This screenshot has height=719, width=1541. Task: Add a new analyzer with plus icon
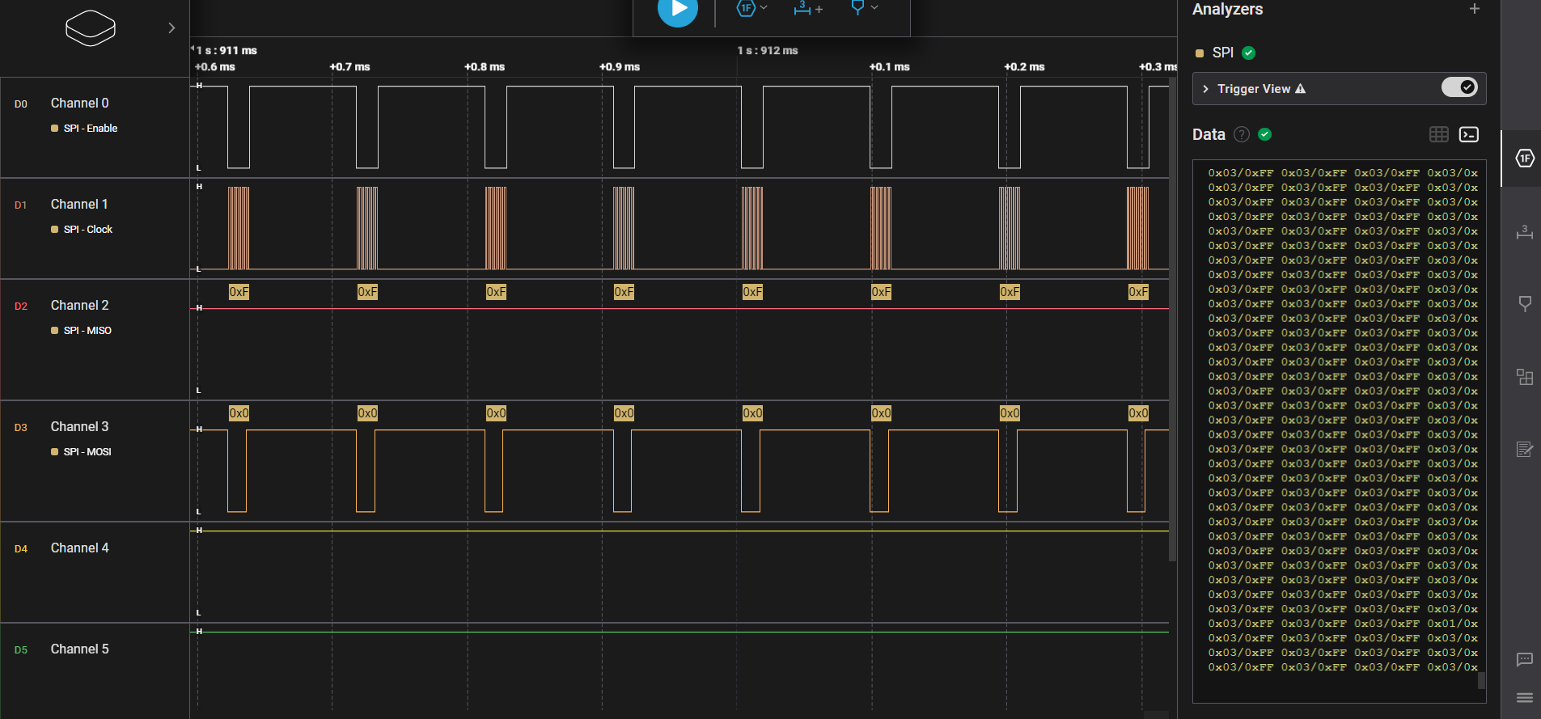[x=1474, y=9]
